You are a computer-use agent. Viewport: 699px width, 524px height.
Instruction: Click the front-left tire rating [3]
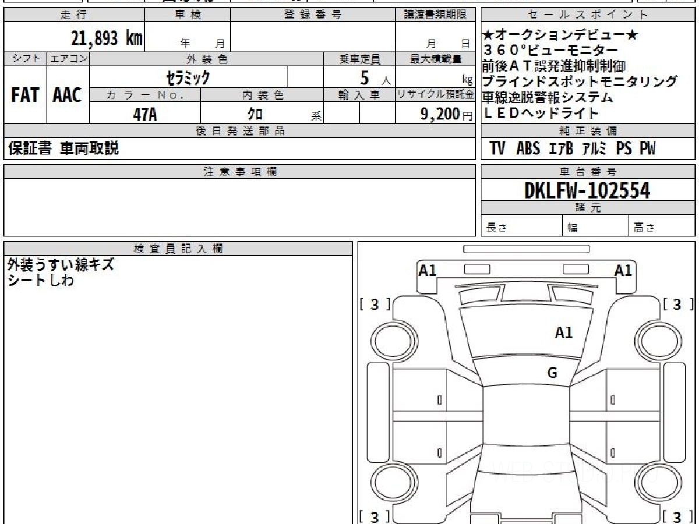(x=375, y=304)
